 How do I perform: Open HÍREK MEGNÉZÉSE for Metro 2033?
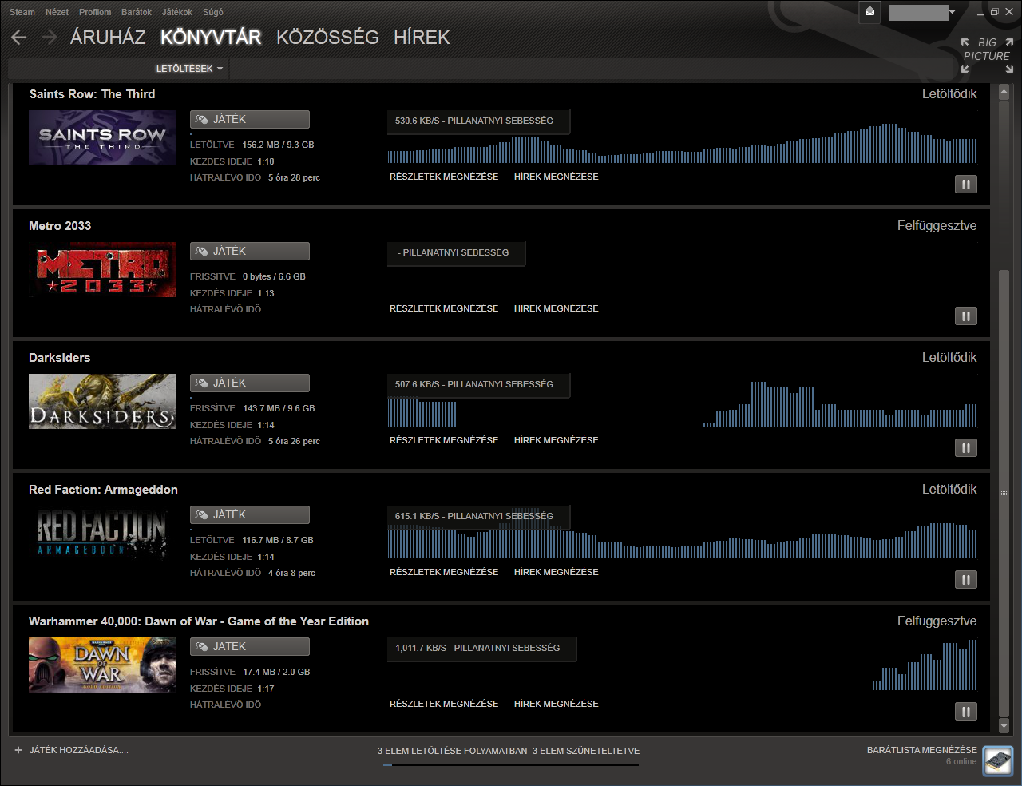(x=557, y=308)
